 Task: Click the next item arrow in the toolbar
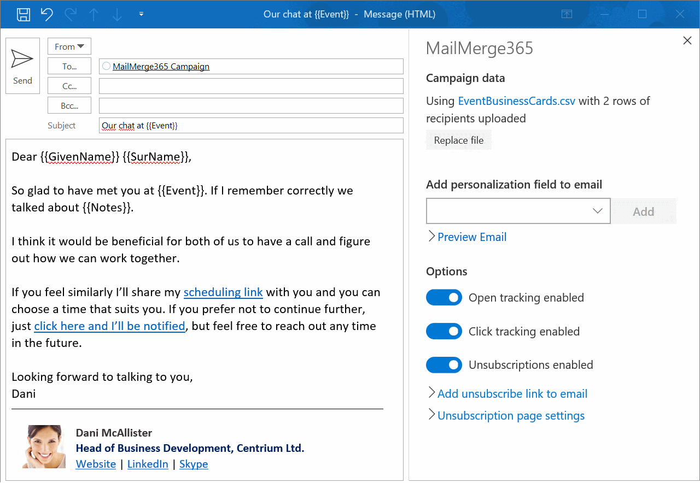click(116, 14)
